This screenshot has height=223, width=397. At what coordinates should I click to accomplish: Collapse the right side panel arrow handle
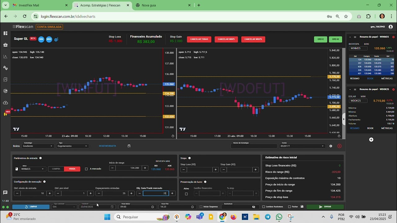pyautogui.click(x=344, y=119)
